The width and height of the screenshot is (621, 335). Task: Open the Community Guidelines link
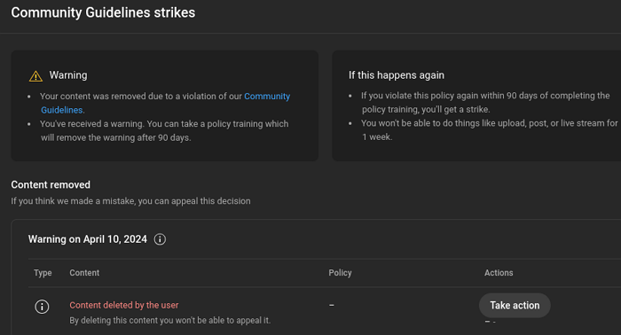267,97
